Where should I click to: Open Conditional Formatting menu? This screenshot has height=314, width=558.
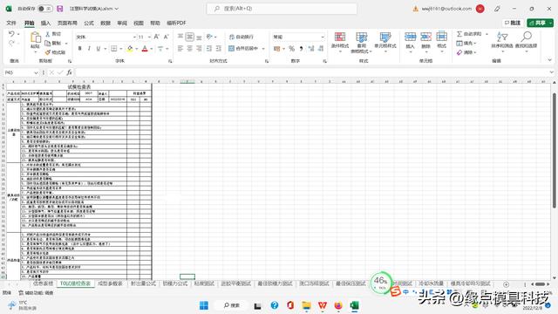pyautogui.click(x=340, y=42)
